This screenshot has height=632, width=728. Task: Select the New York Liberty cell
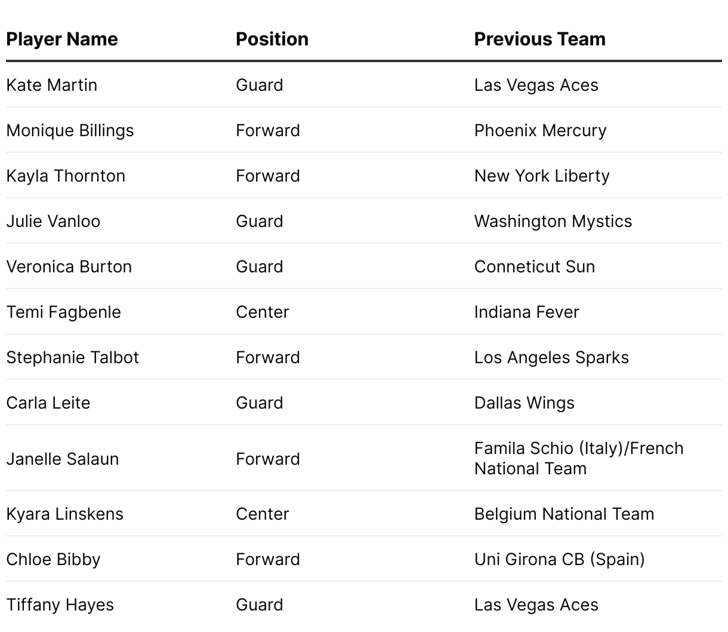click(x=542, y=176)
